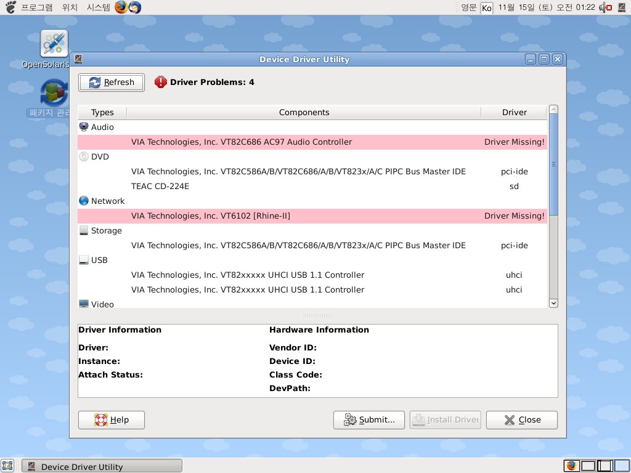Viewport: 631px width, 473px height.
Task: Click the Video type label
Action: tap(102, 304)
